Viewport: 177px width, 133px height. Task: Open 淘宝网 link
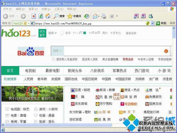tap(129, 97)
